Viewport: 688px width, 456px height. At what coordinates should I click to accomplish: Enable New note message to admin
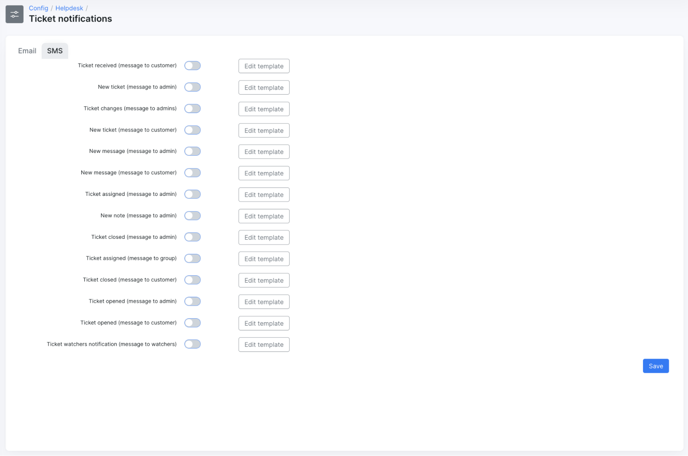click(192, 215)
